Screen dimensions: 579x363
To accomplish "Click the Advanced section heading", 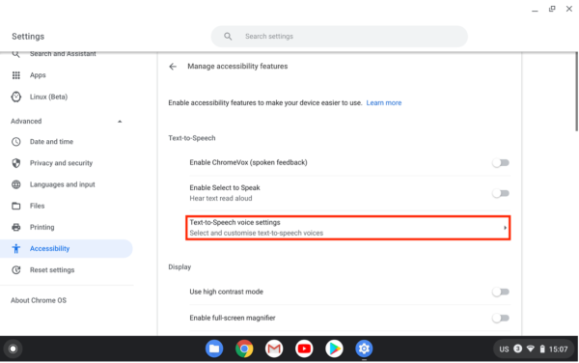I will [x=26, y=121].
